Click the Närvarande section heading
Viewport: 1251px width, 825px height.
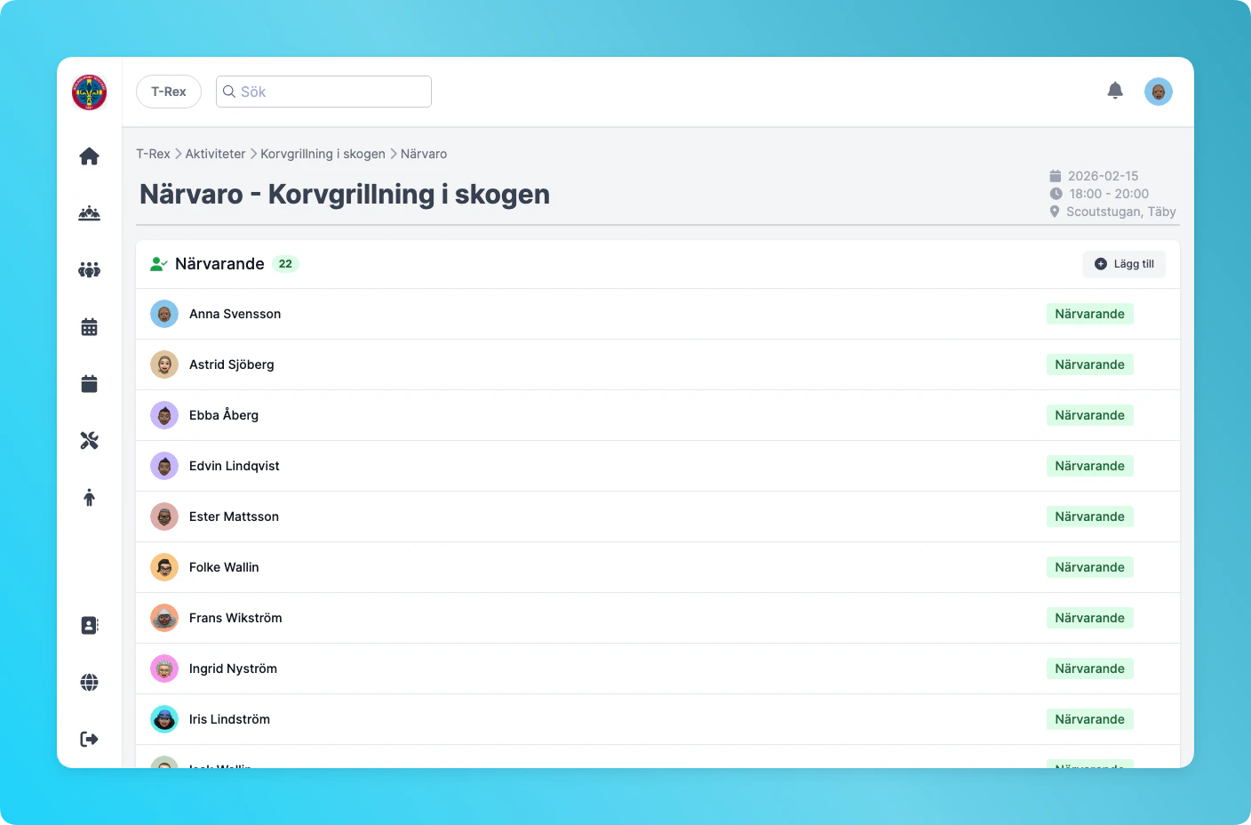[x=219, y=264]
